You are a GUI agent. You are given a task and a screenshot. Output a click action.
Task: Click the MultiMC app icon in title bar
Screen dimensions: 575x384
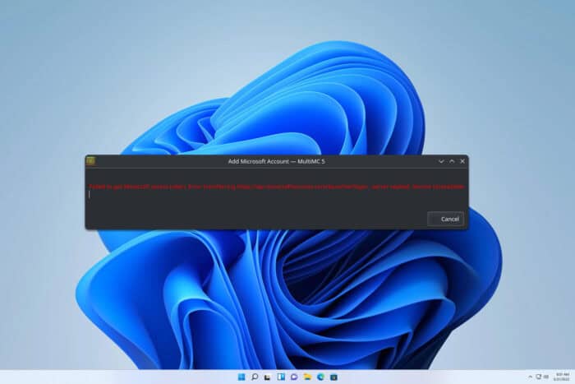pyautogui.click(x=90, y=161)
